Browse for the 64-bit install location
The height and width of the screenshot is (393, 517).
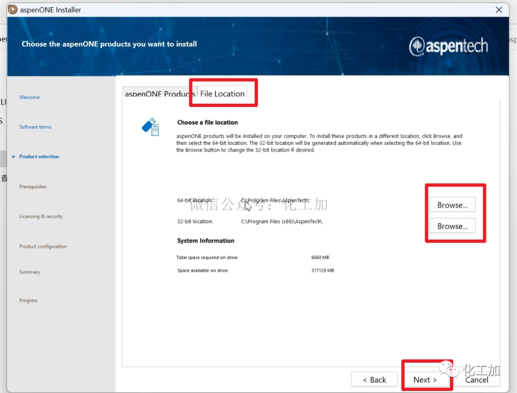452,205
